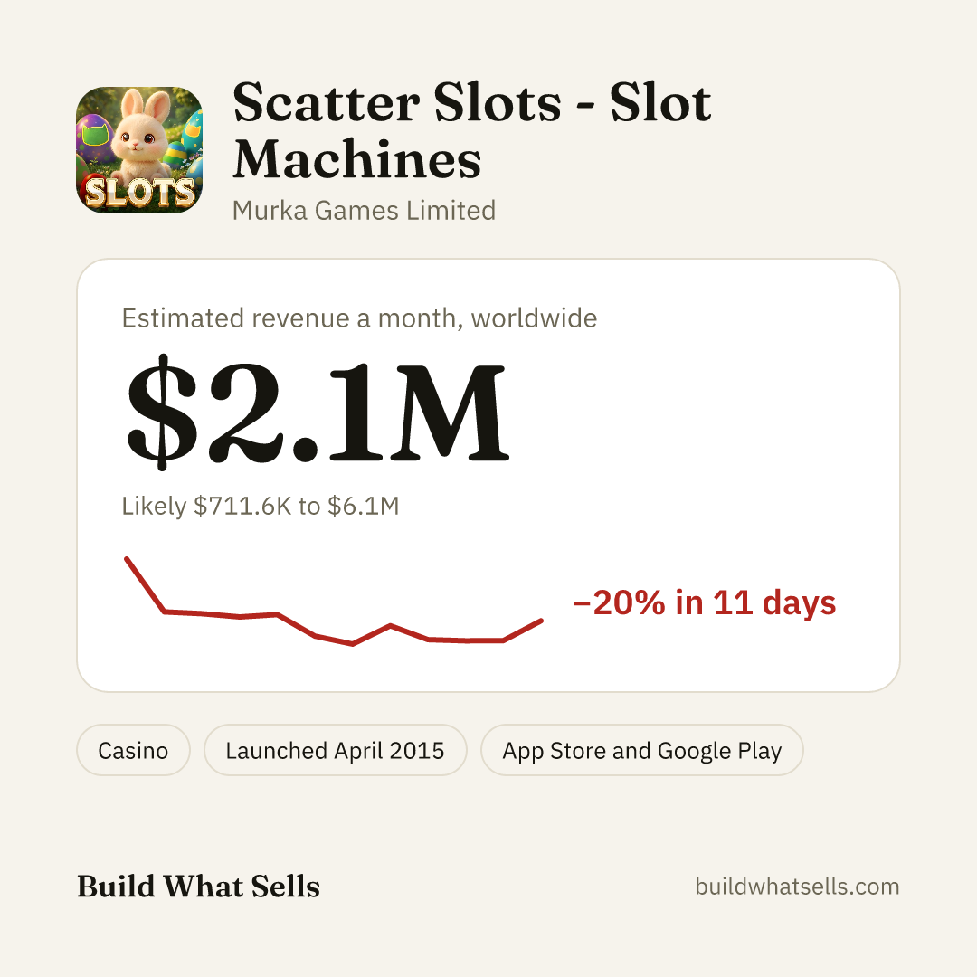Open developer Murka Games Limited
This screenshot has width=977, height=977.
point(364,211)
